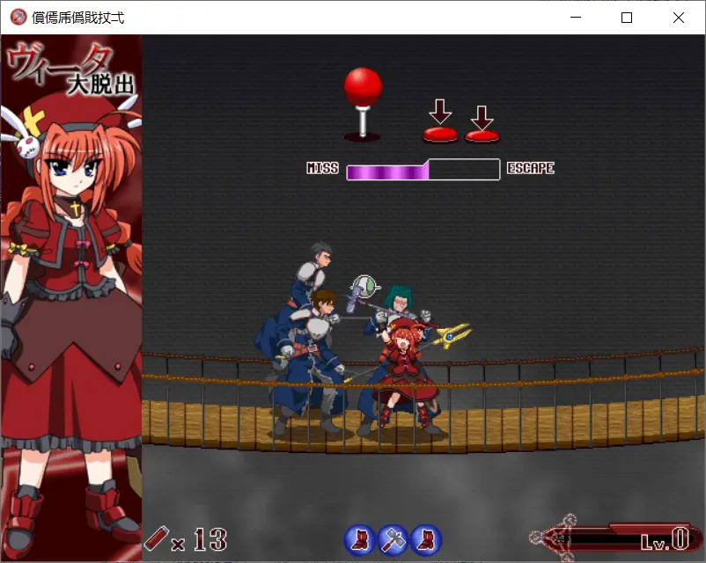Minimize the game window

point(576,18)
